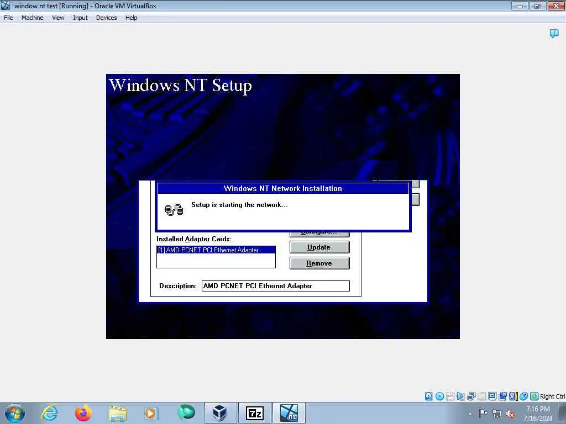
Task: Launch Internet Explorer from taskbar
Action: point(49,413)
